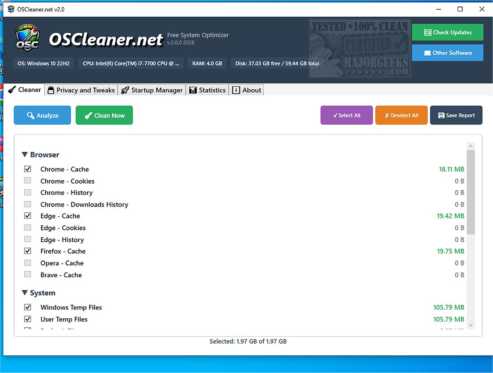
Task: Click the Clean Now button
Action: tap(104, 115)
